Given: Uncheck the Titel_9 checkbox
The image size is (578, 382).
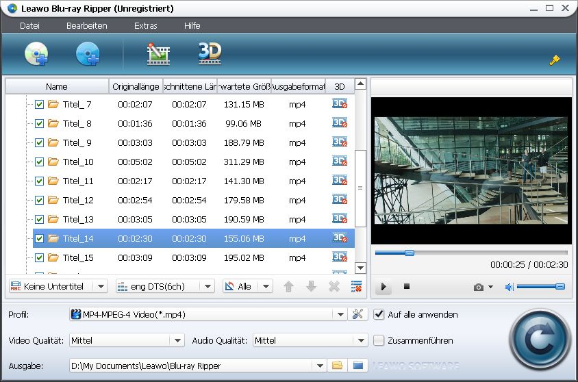Looking at the screenshot, I should click(40, 142).
